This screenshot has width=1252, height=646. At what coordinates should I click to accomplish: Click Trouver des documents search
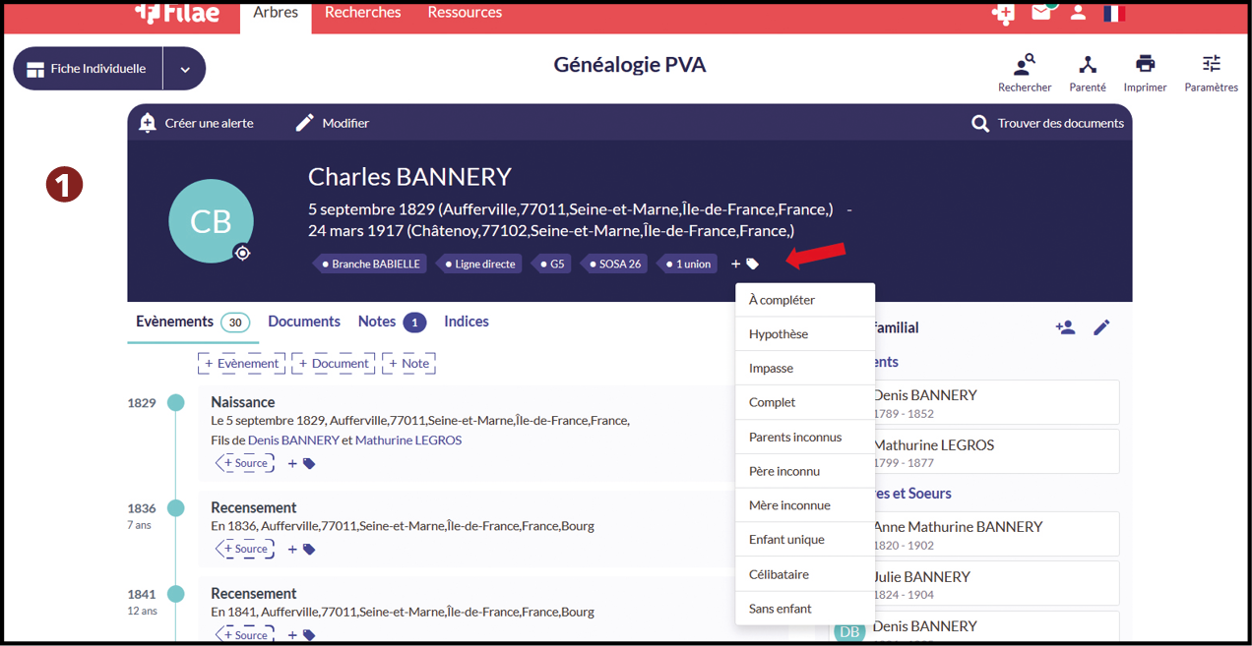[x=1047, y=123]
